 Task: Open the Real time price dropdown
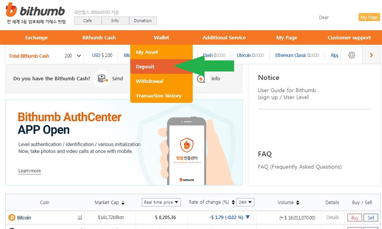[161, 202]
